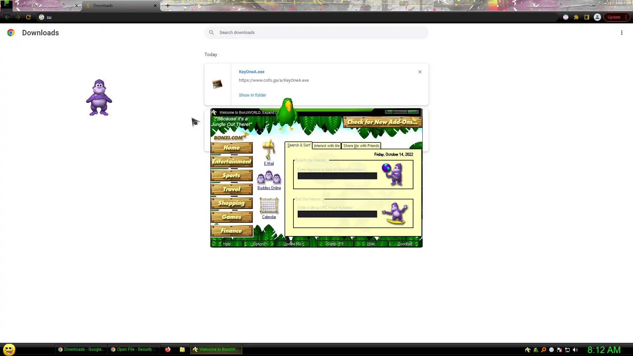Open the Chrome profile avatar icon
Image resolution: width=633 pixels, height=356 pixels.
[x=597, y=17]
